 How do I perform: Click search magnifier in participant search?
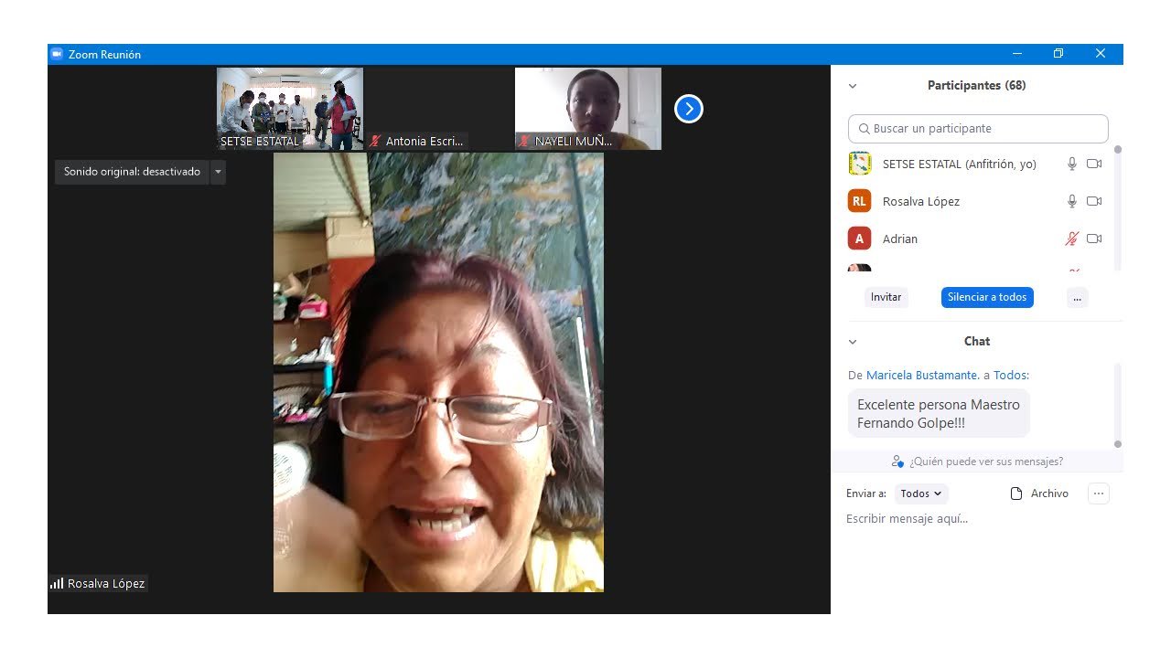point(864,129)
